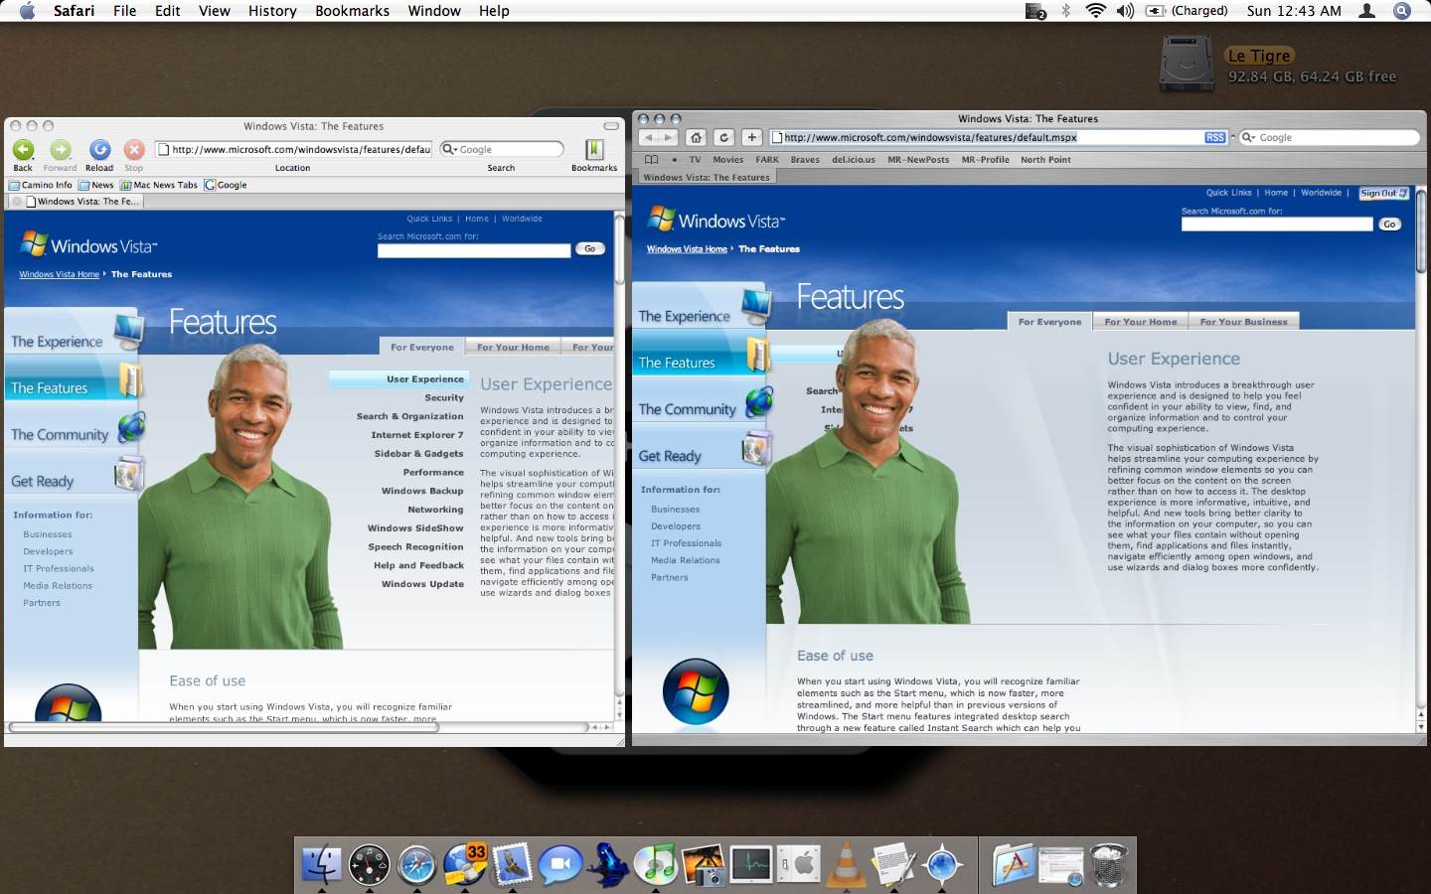This screenshot has height=894, width=1431.
Task: Click the Camino Location address field
Action: click(x=293, y=149)
